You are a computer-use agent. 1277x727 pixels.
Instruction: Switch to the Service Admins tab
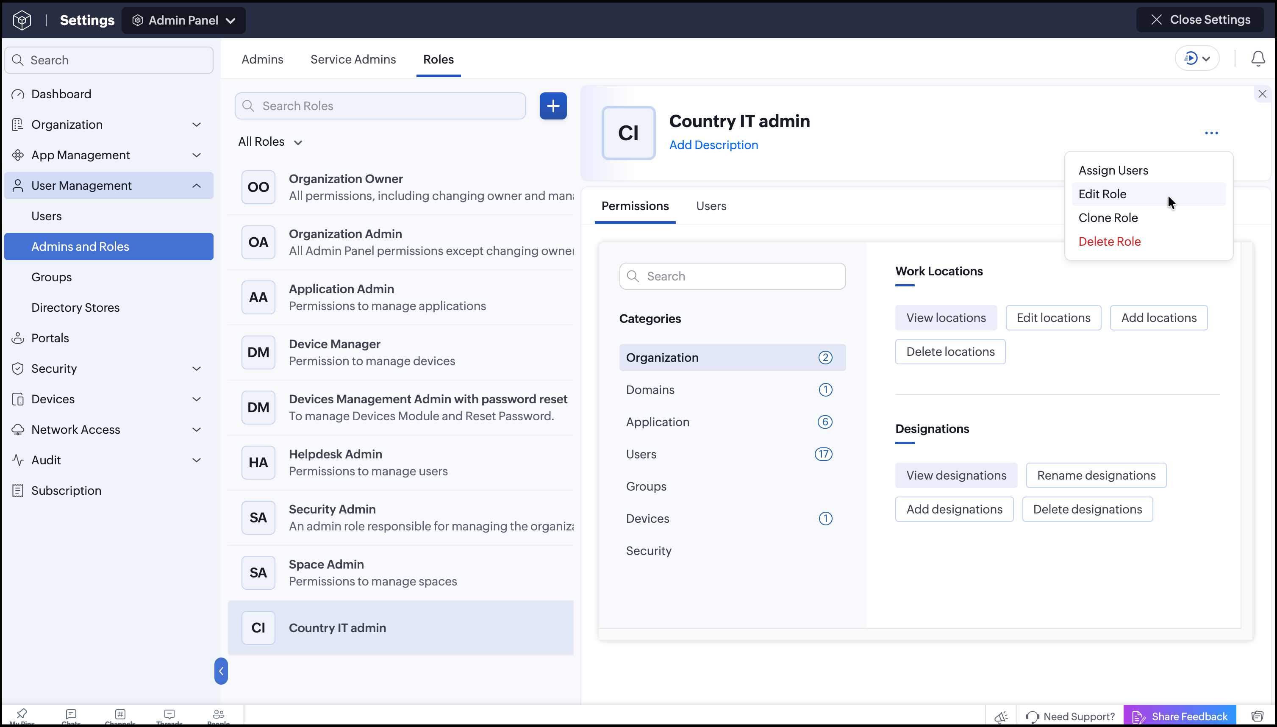353,59
